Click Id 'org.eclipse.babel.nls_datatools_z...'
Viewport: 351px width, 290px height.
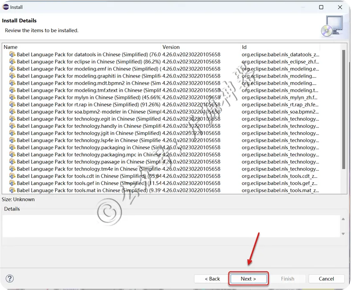coord(280,54)
